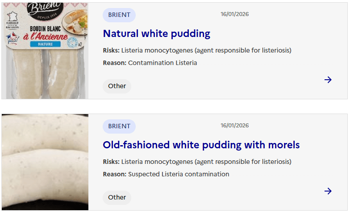Click the BRIENT tag on Natural white pudding card

(x=119, y=15)
